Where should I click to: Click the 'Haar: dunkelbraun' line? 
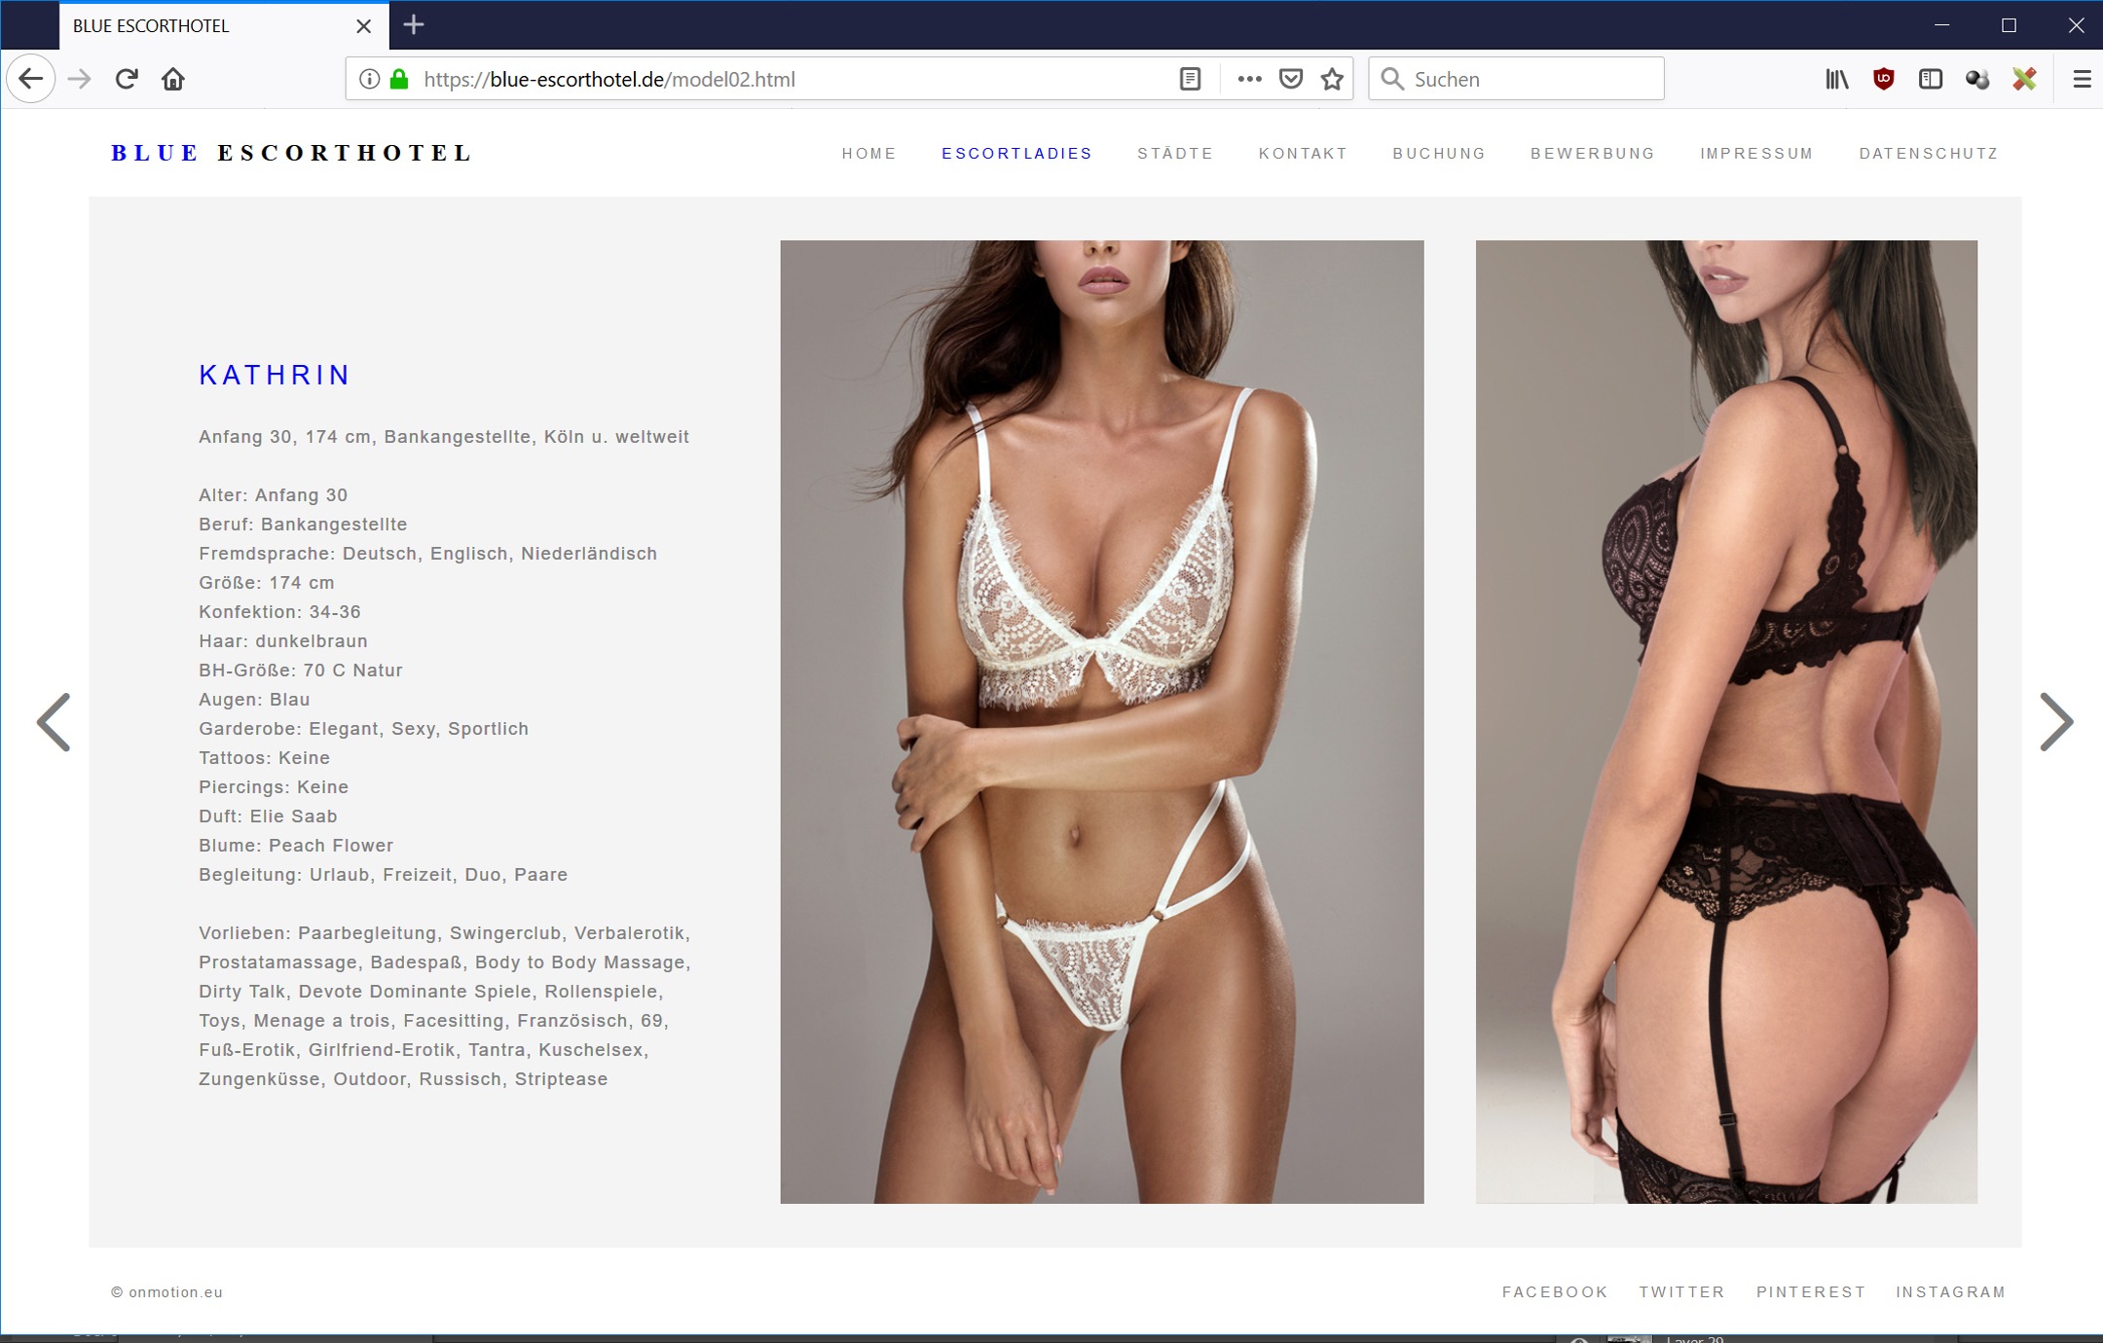click(x=283, y=641)
